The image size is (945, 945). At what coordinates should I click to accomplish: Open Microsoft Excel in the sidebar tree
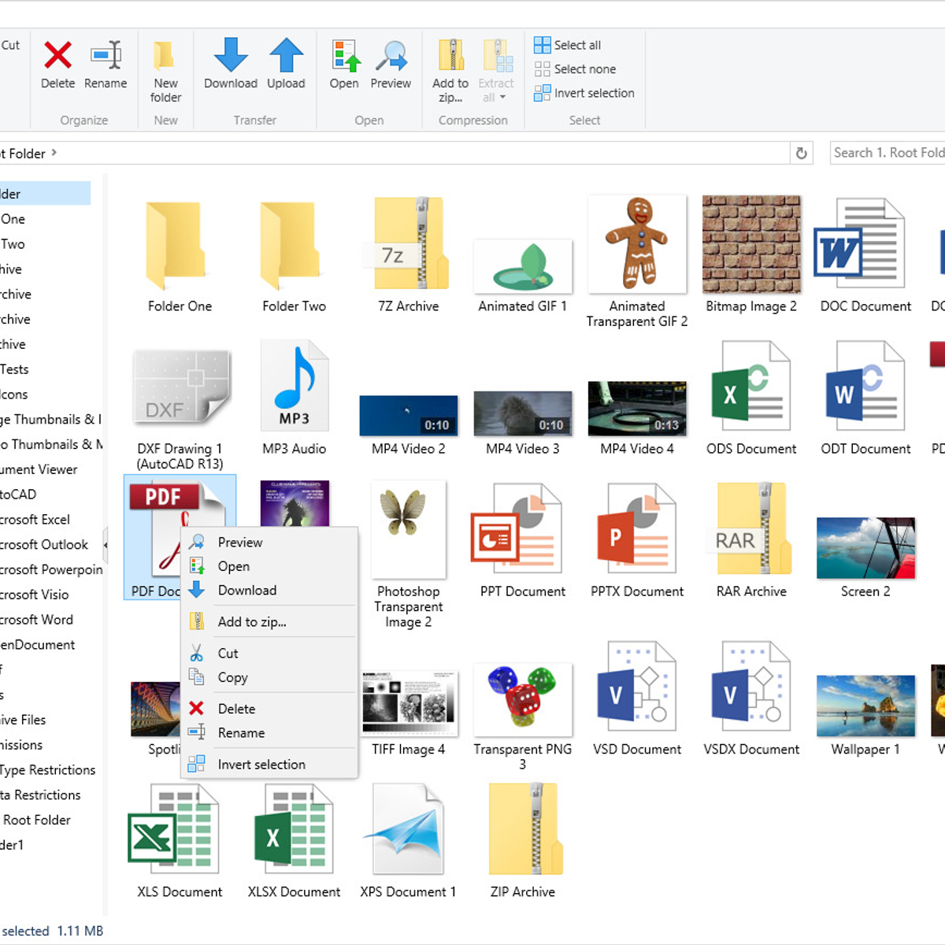point(35,520)
